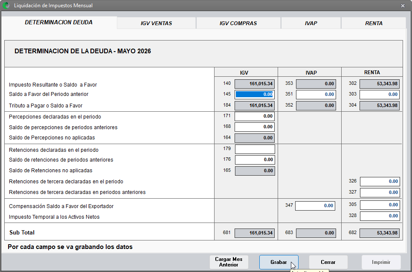Click 'Tributo a Pagar o Saldo a Favor' label
Image resolution: width=412 pixels, height=272 pixels.
click(46, 106)
